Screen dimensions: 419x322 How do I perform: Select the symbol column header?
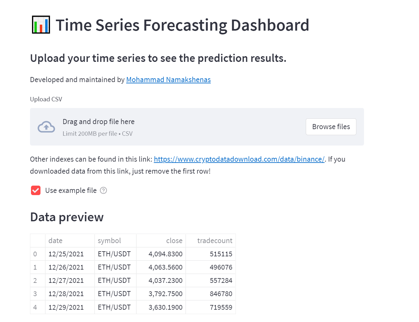click(x=109, y=240)
